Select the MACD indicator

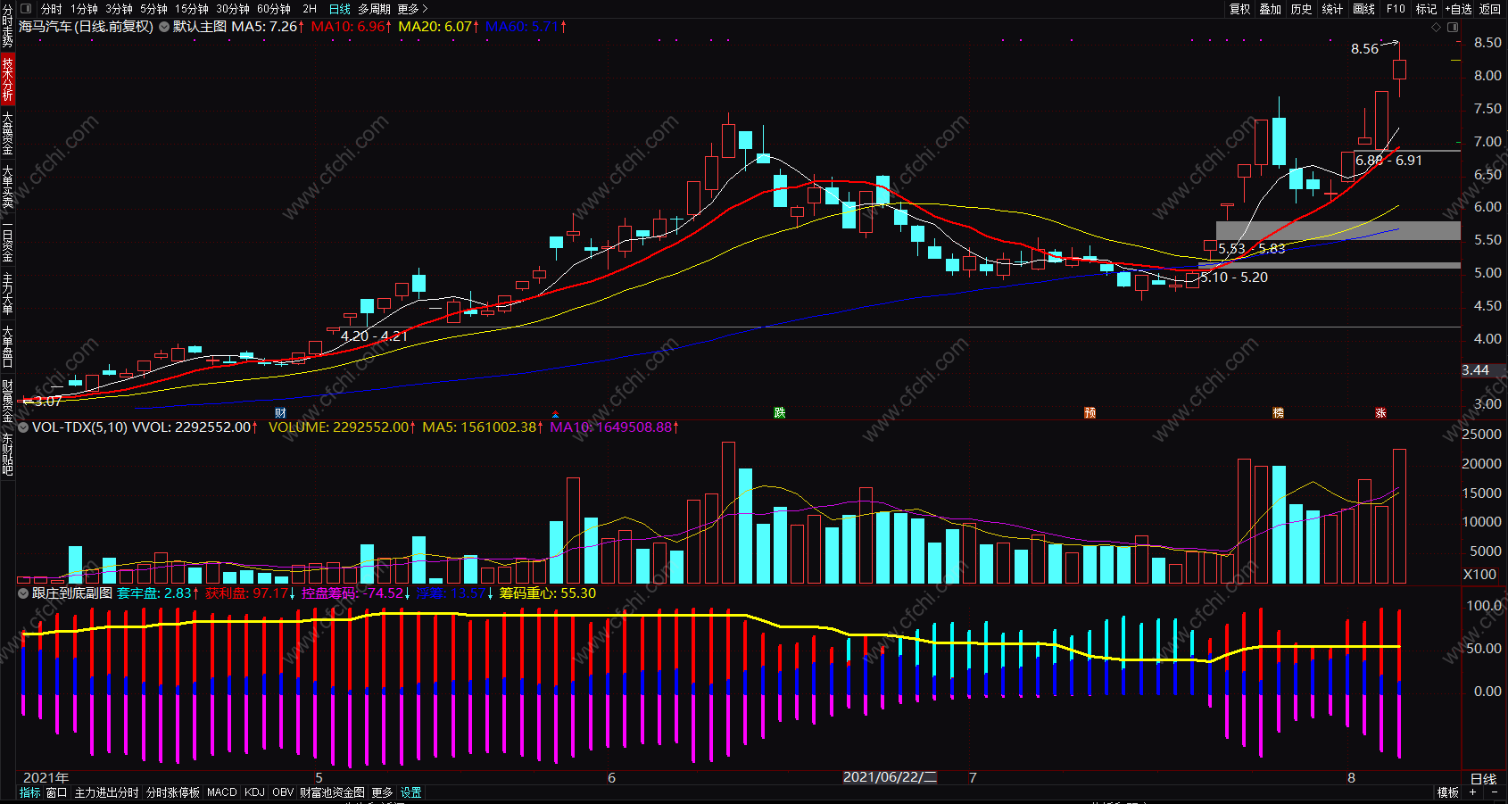click(222, 792)
